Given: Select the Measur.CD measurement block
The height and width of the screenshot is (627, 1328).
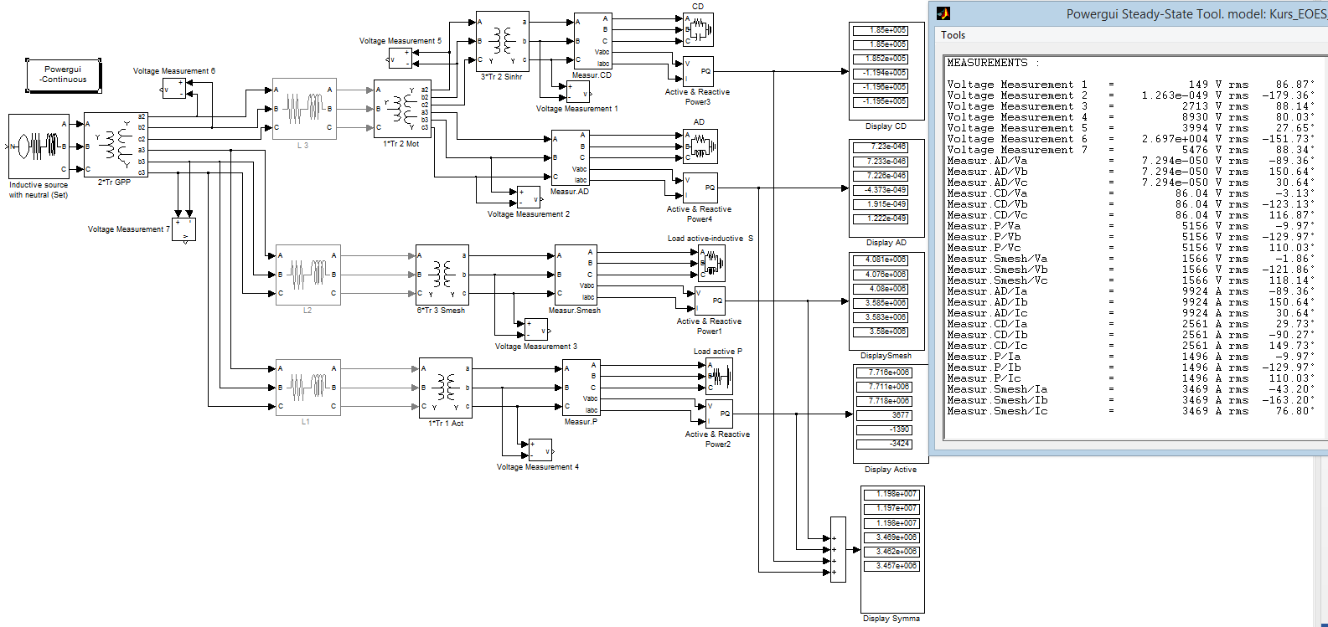Looking at the screenshot, I should pyautogui.click(x=592, y=41).
